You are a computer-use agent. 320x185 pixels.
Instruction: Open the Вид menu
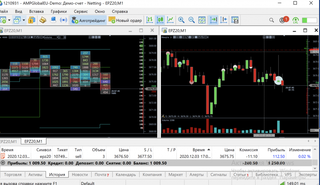pyautogui.click(x=18, y=12)
